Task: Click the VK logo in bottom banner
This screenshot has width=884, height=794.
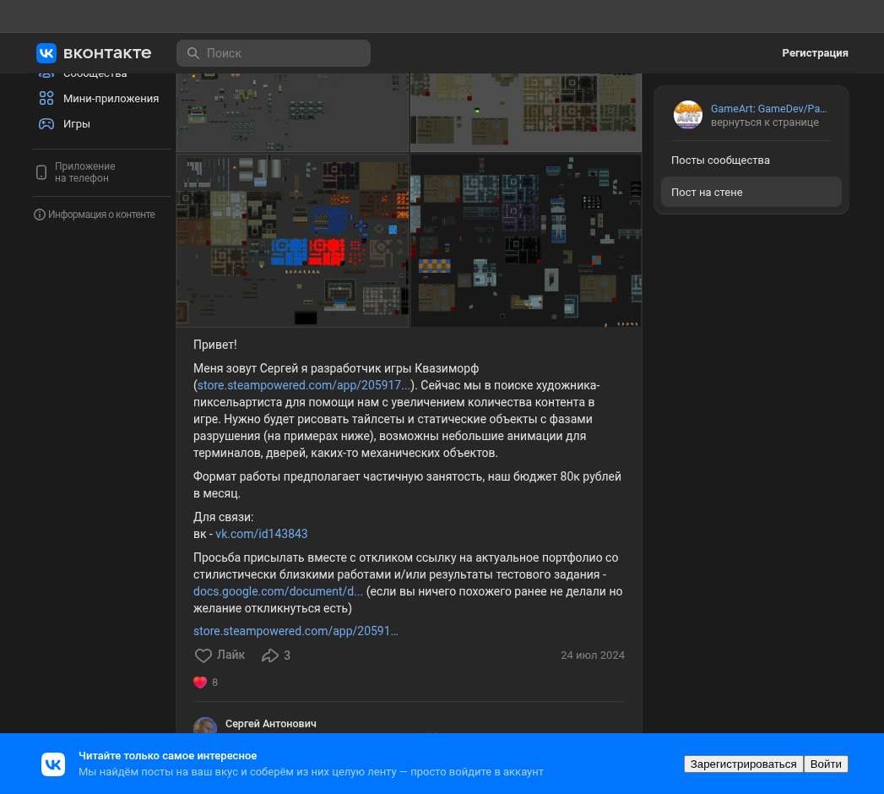Action: [x=53, y=764]
